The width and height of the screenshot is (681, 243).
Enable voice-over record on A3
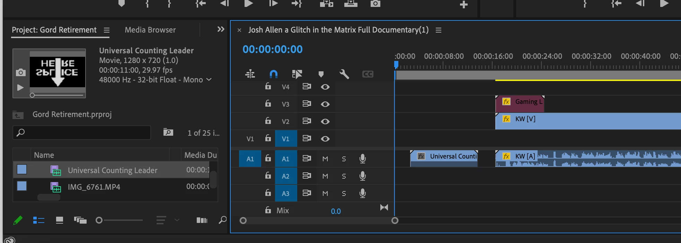(362, 193)
